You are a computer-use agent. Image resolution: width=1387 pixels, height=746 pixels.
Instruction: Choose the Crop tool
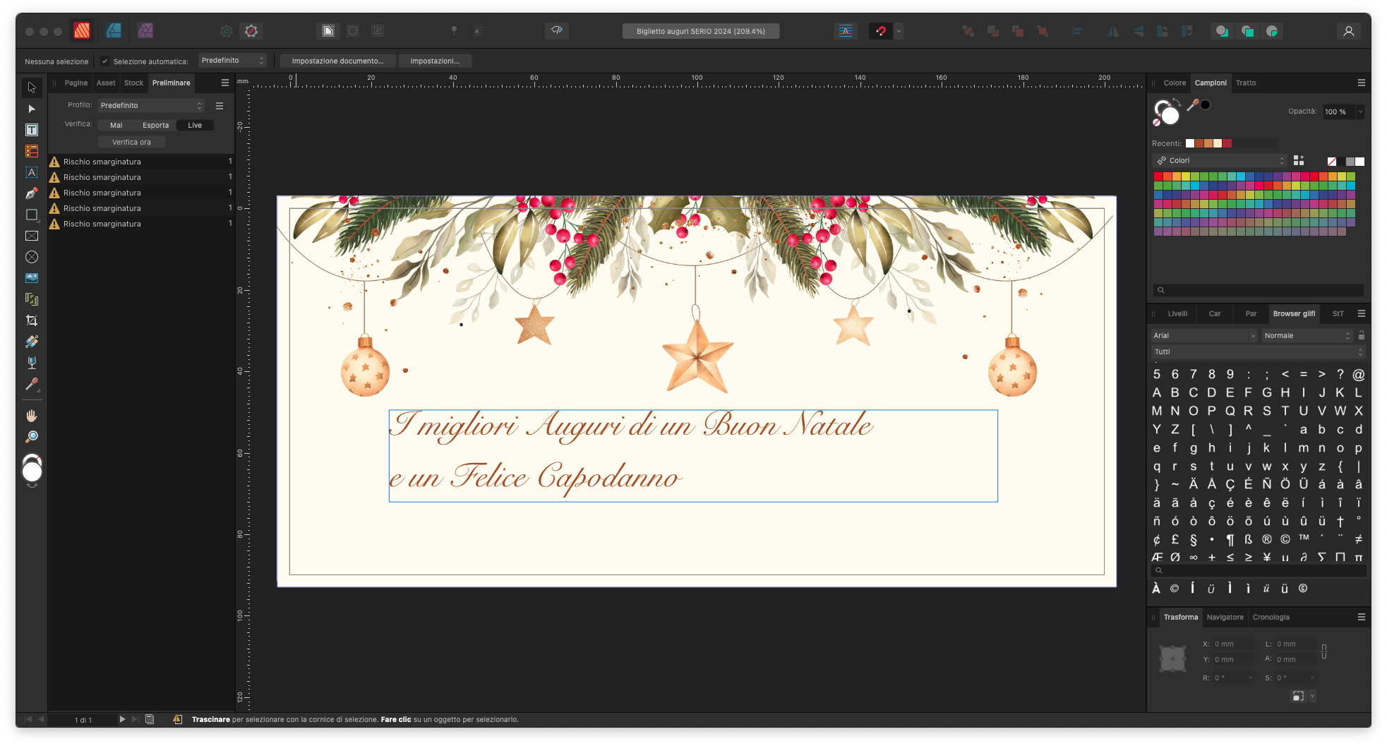32,320
